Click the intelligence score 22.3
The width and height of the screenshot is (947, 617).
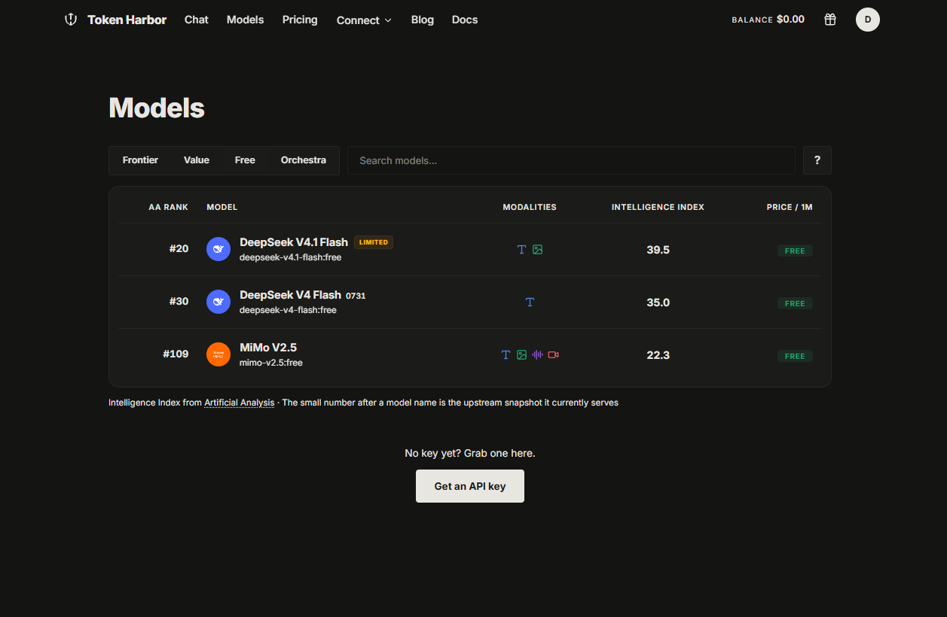tap(658, 355)
